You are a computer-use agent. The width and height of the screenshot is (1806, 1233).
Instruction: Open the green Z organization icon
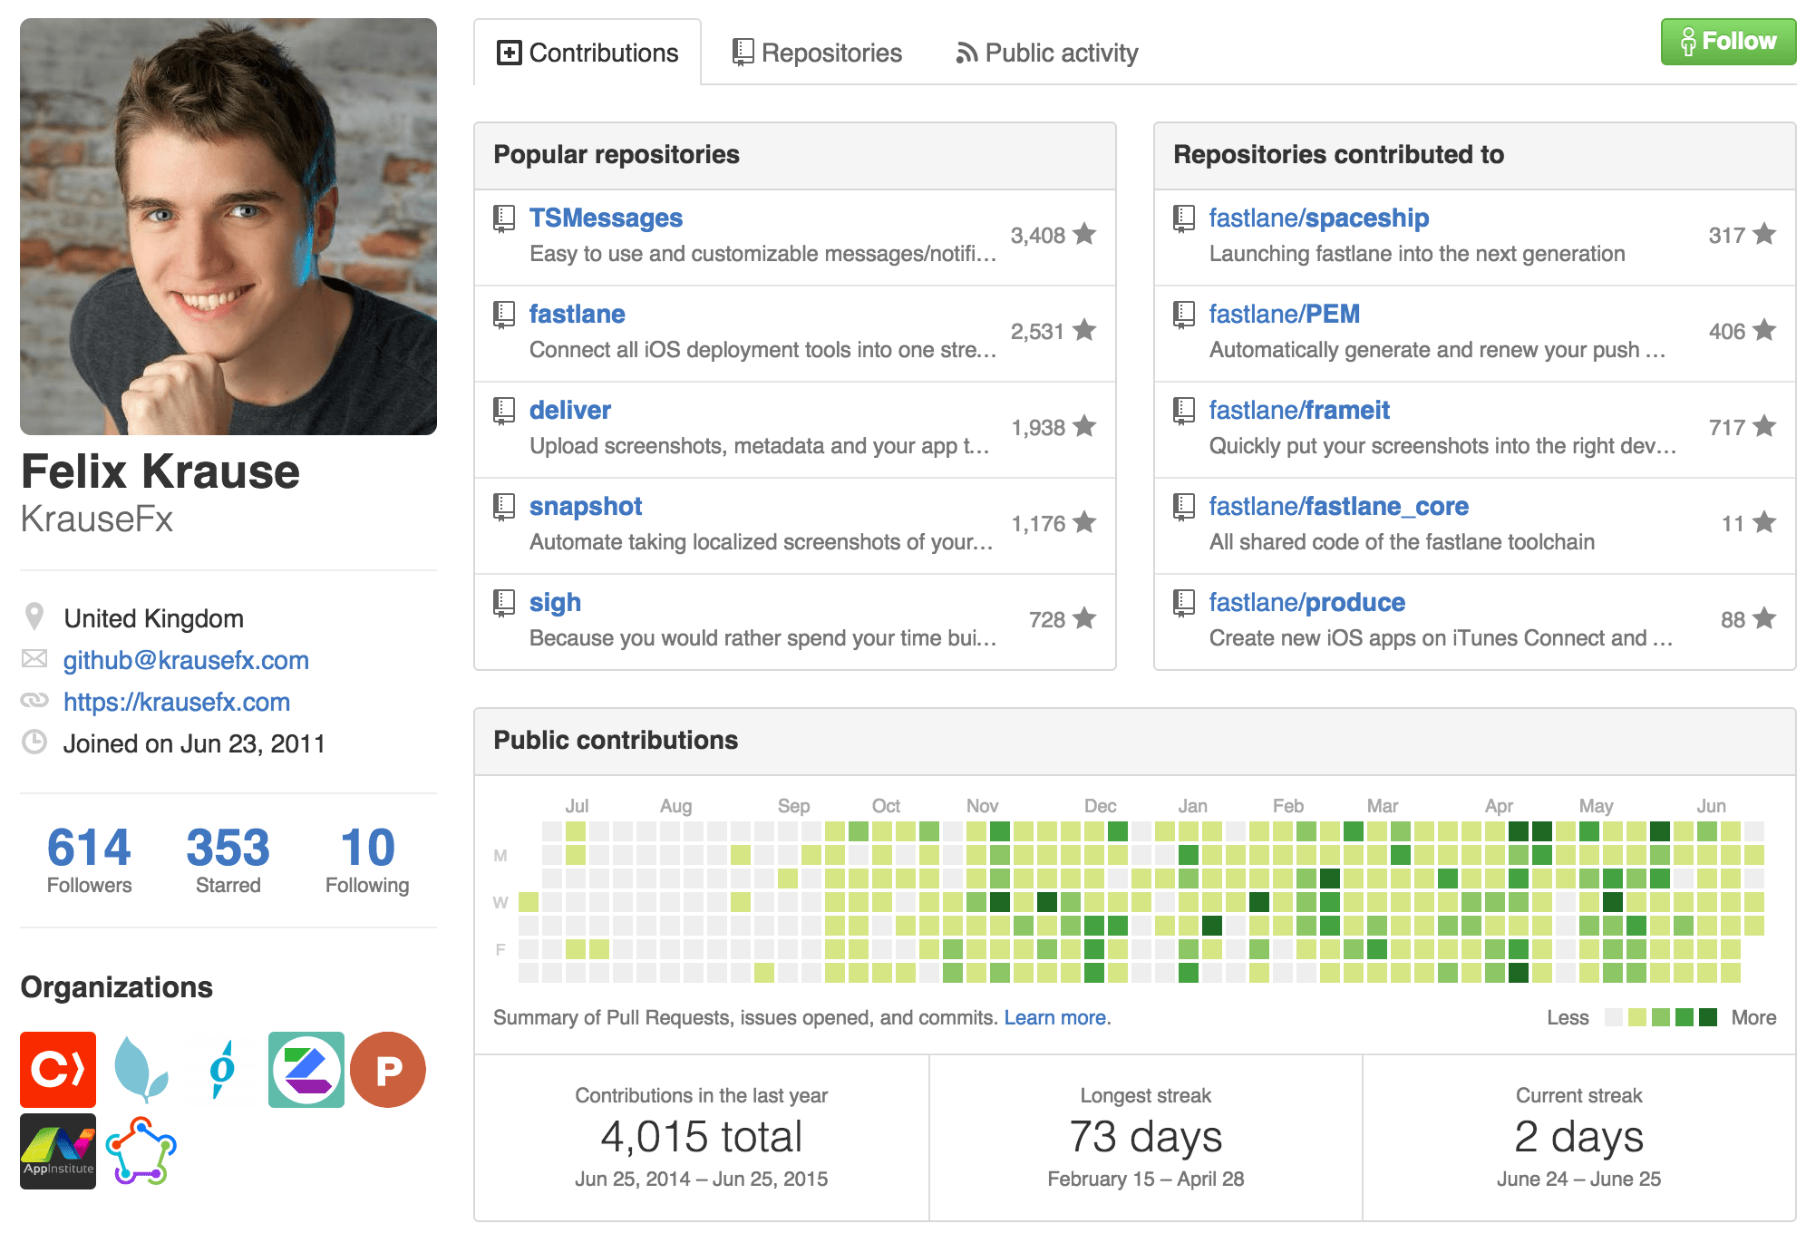(x=306, y=1069)
